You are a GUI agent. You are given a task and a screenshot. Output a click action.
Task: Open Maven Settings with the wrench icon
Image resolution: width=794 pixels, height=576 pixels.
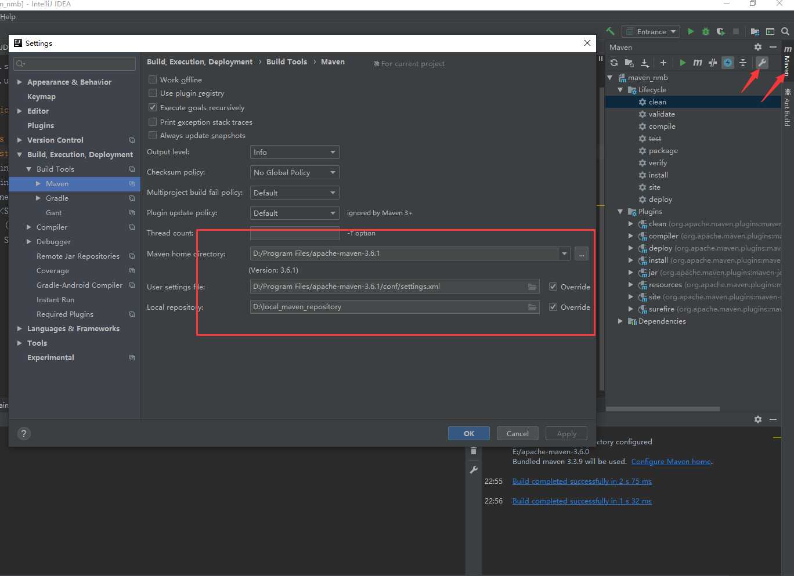pos(762,63)
